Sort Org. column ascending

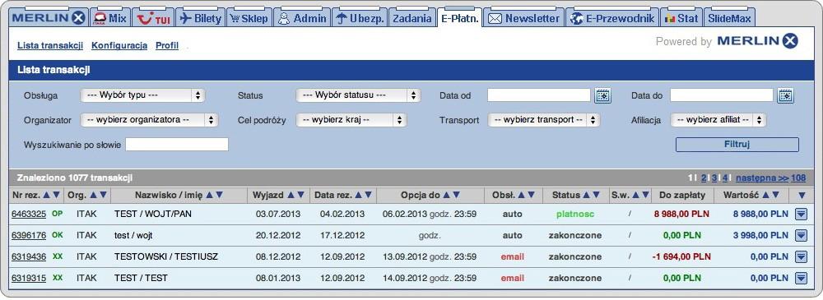pos(94,195)
